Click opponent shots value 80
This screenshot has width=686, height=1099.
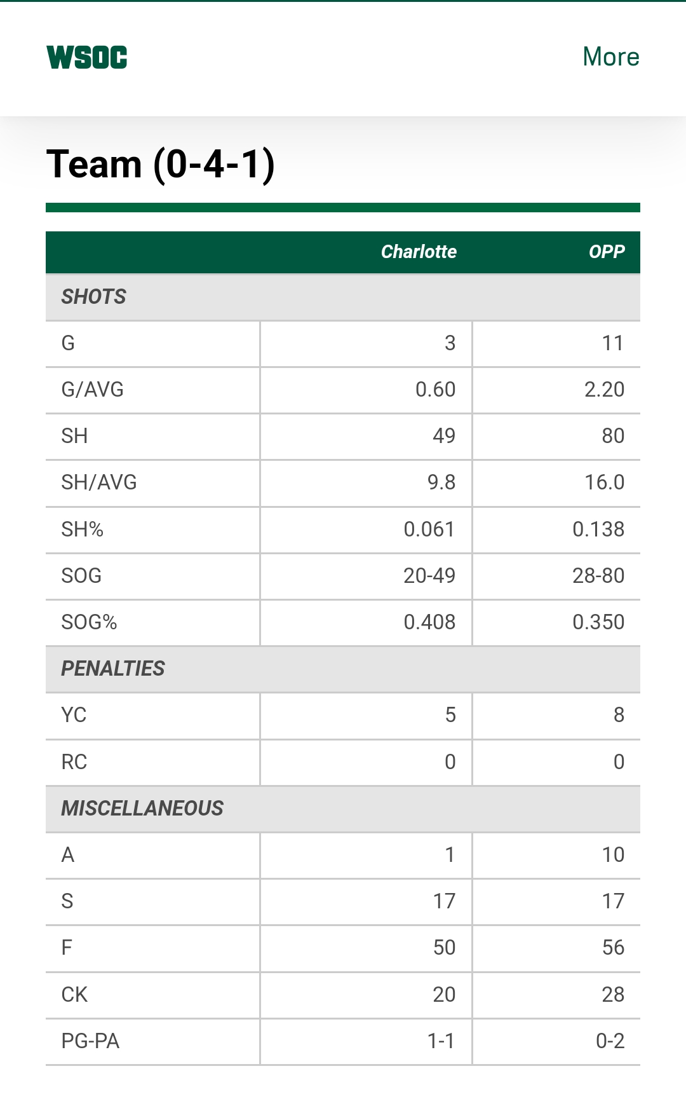(613, 436)
